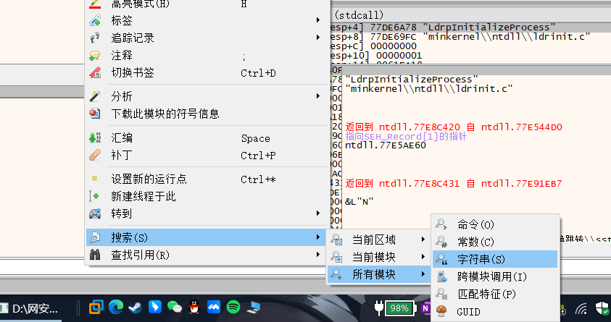Click the pattern icon beside 匹配特征(P)
The width and height of the screenshot is (611, 322).
coord(441,294)
